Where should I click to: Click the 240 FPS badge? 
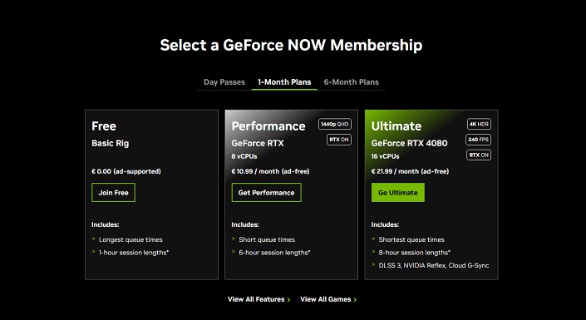479,140
